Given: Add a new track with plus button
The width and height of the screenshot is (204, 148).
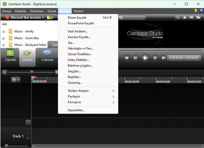Looking at the screenshot, I should point(28,122).
